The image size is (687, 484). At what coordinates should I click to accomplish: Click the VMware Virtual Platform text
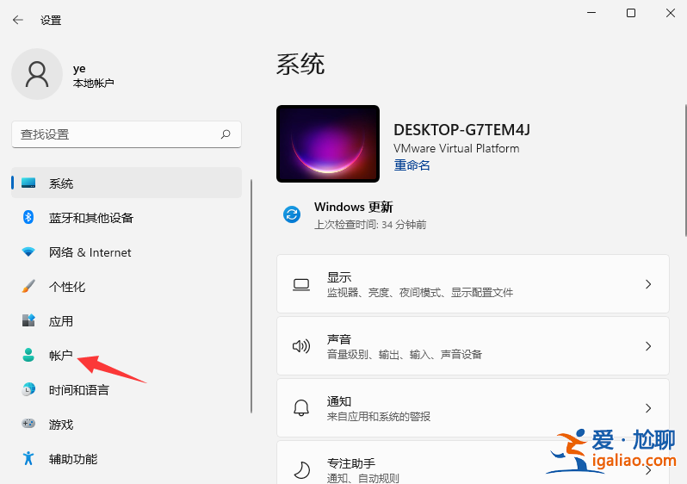[456, 149]
